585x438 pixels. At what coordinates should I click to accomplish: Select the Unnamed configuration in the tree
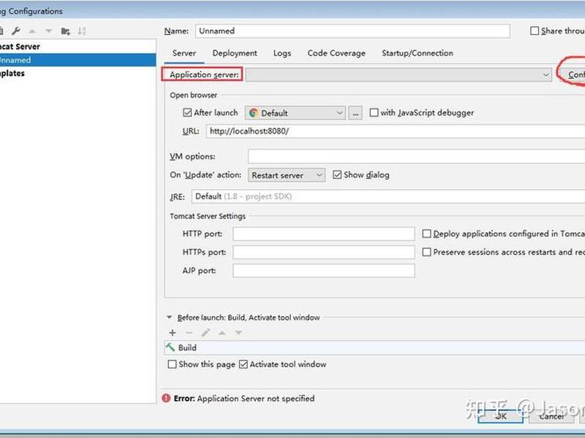coord(78,60)
